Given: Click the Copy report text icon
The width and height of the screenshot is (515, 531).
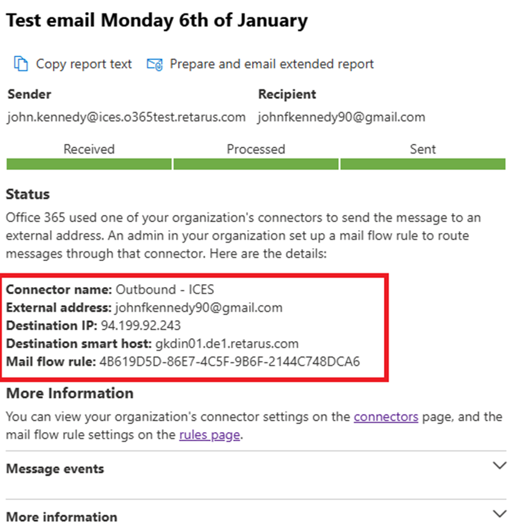Looking at the screenshot, I should click(x=21, y=64).
